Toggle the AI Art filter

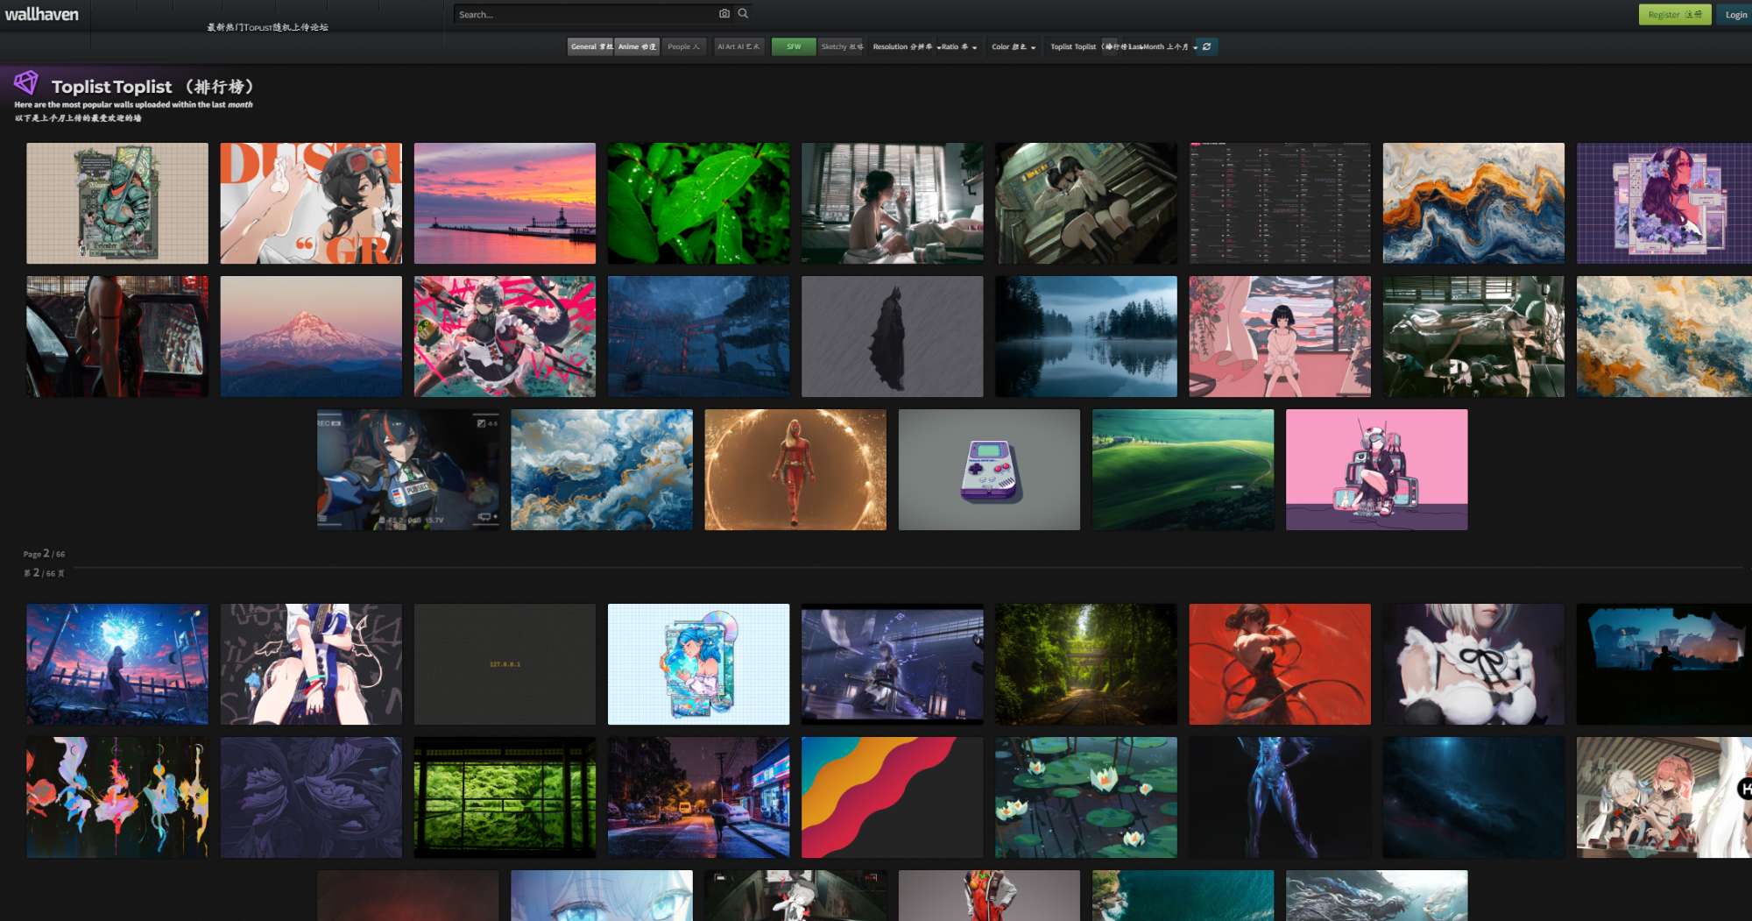[738, 46]
